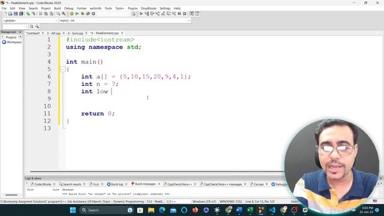Open the File menu

coord(4,8)
